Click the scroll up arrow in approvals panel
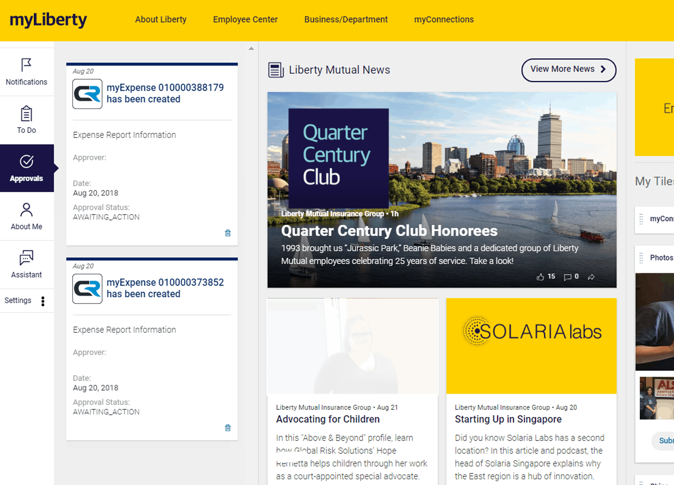 (x=251, y=49)
